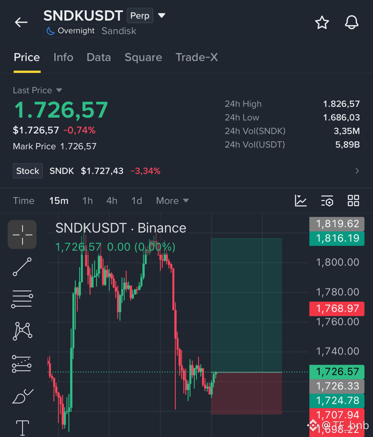Switch to the Info tab
The image size is (373, 437).
coord(63,57)
